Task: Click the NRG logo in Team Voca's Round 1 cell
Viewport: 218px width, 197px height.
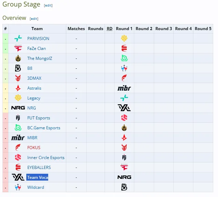Action: [124, 177]
